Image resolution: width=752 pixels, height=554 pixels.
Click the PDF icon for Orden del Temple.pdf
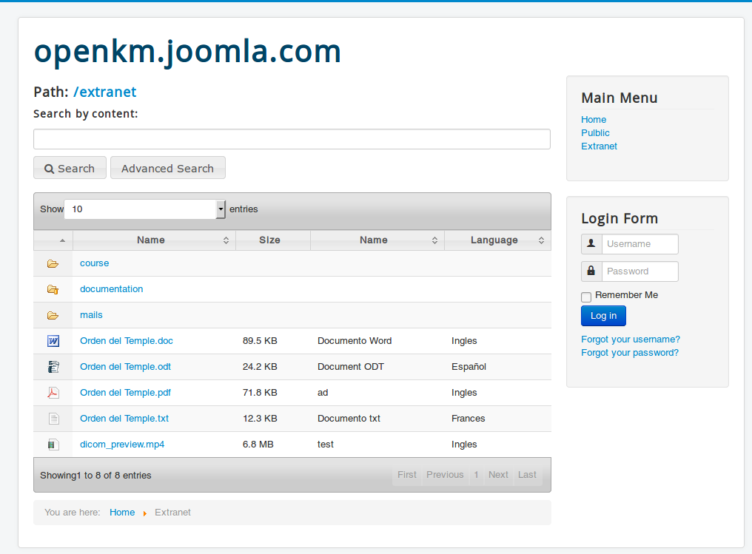pos(53,393)
